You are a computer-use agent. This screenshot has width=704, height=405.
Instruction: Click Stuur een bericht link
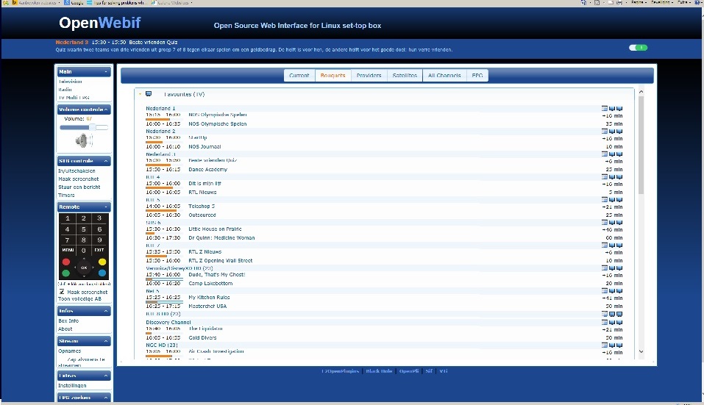point(79,187)
